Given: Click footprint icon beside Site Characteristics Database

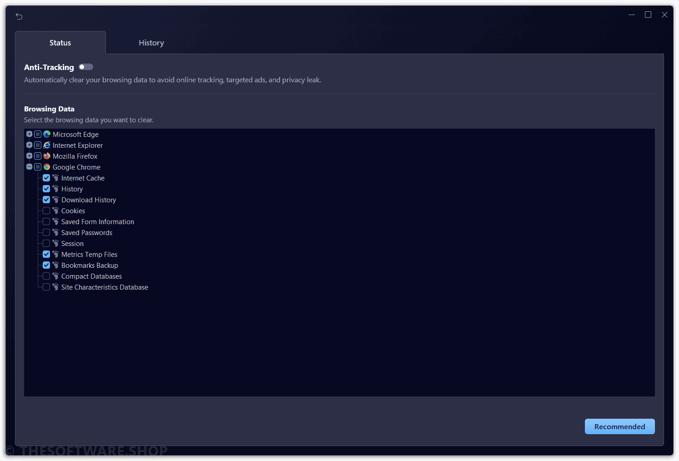Looking at the screenshot, I should click(x=55, y=287).
